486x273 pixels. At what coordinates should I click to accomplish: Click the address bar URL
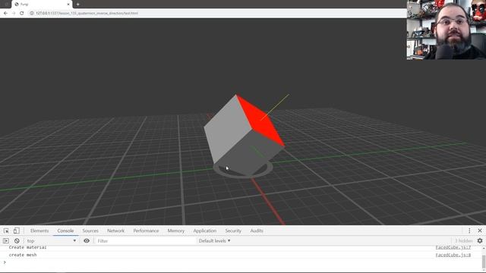coord(87,14)
